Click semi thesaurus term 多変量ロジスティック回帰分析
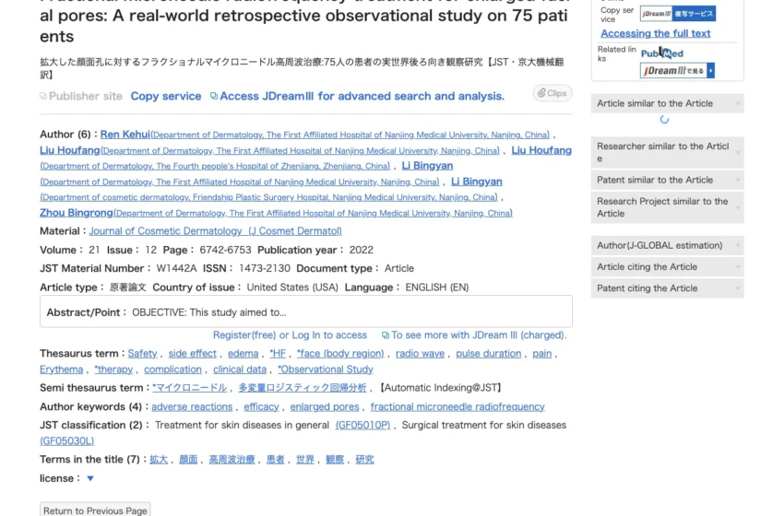 click(x=303, y=388)
